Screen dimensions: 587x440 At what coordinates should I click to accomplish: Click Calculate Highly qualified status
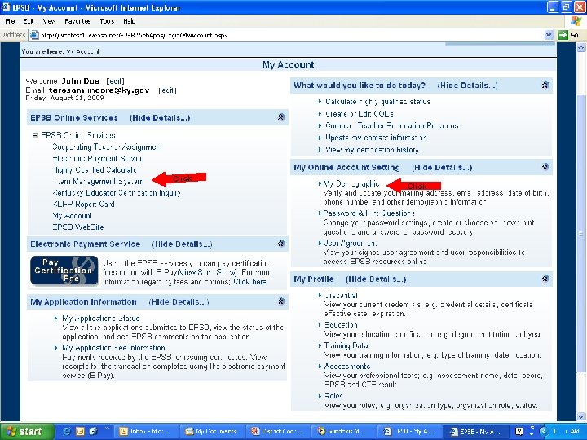point(377,101)
